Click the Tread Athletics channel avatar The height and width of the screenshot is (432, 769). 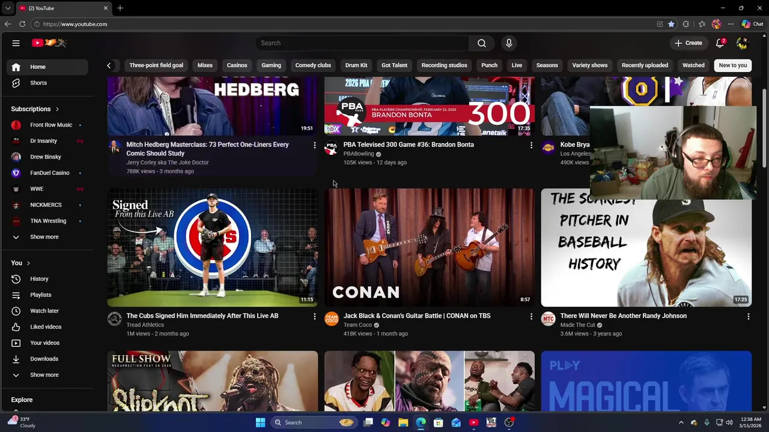coord(114,319)
